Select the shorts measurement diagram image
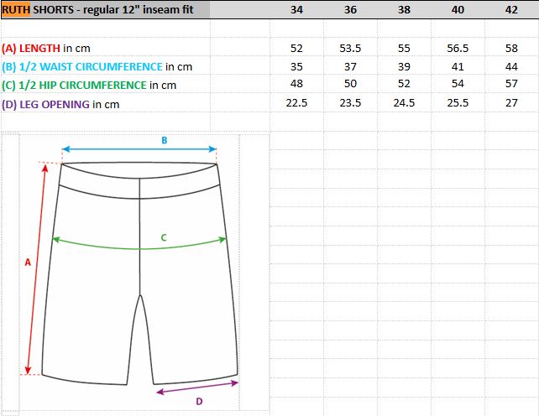This screenshot has width=539, height=416. (129, 272)
